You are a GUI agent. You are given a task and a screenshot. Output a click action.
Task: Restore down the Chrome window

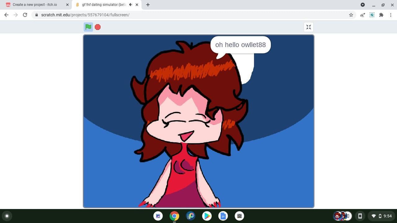pos(383,5)
